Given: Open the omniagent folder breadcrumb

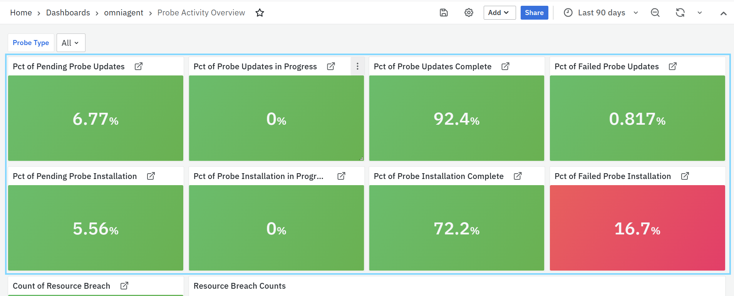Looking at the screenshot, I should click(x=123, y=13).
